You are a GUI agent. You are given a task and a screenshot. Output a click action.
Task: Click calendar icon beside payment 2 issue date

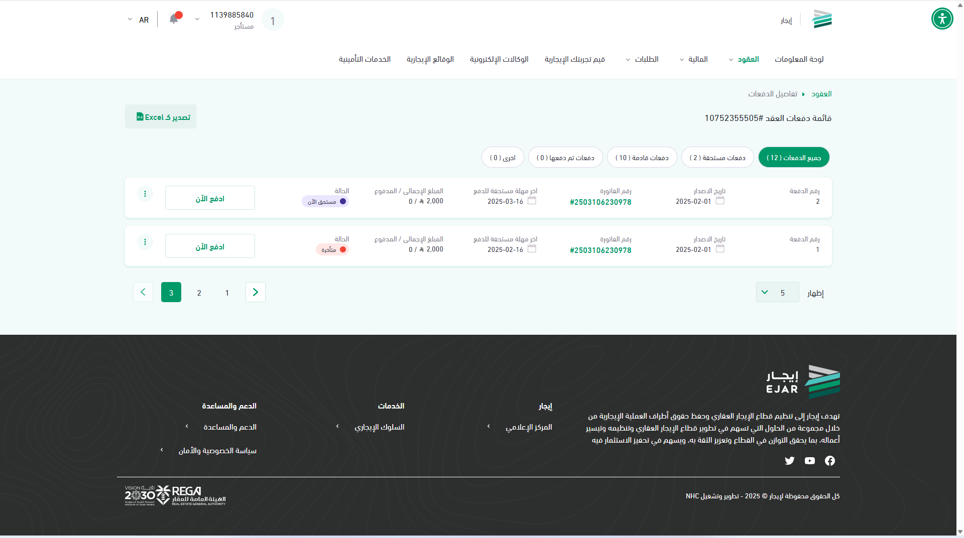(720, 201)
